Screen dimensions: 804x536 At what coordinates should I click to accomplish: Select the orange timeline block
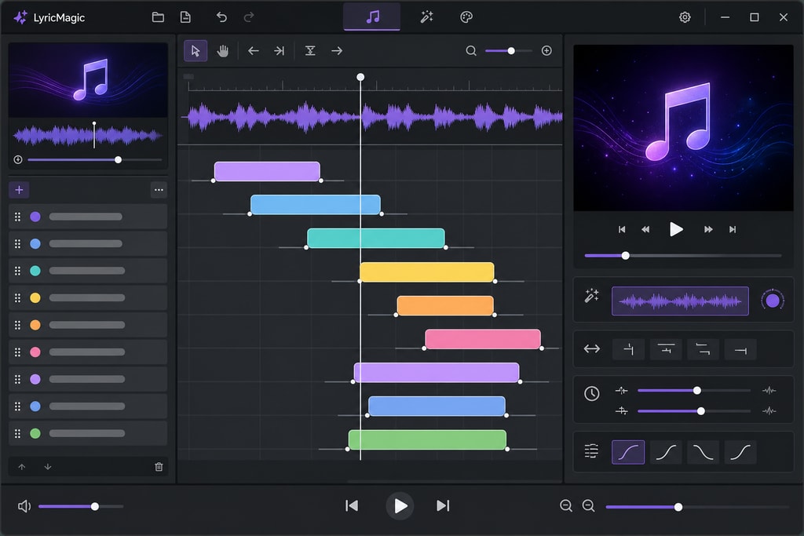pos(445,306)
